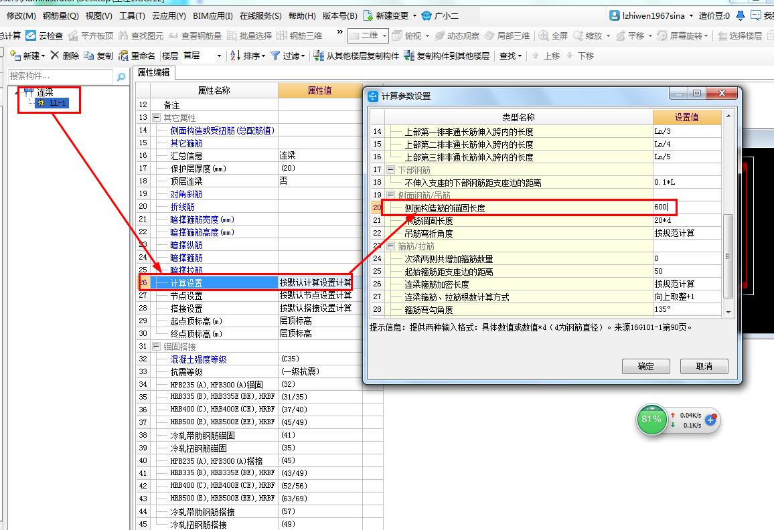Open 钢筋量(Q) menu
Screen dimensions: 774x530
coord(61,16)
